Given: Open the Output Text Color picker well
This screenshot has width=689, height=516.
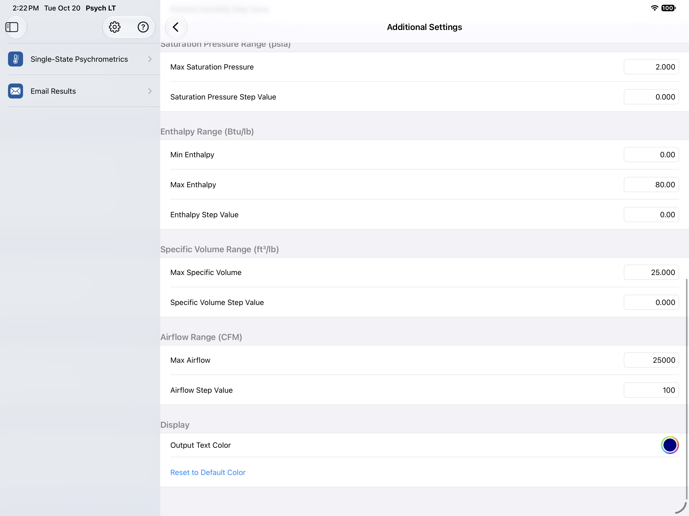Looking at the screenshot, I should click(670, 445).
